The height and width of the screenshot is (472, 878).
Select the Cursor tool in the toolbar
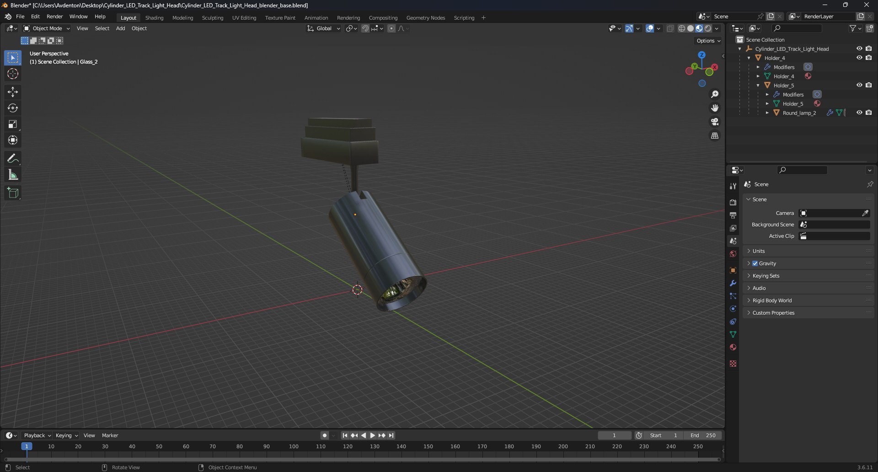pos(13,74)
